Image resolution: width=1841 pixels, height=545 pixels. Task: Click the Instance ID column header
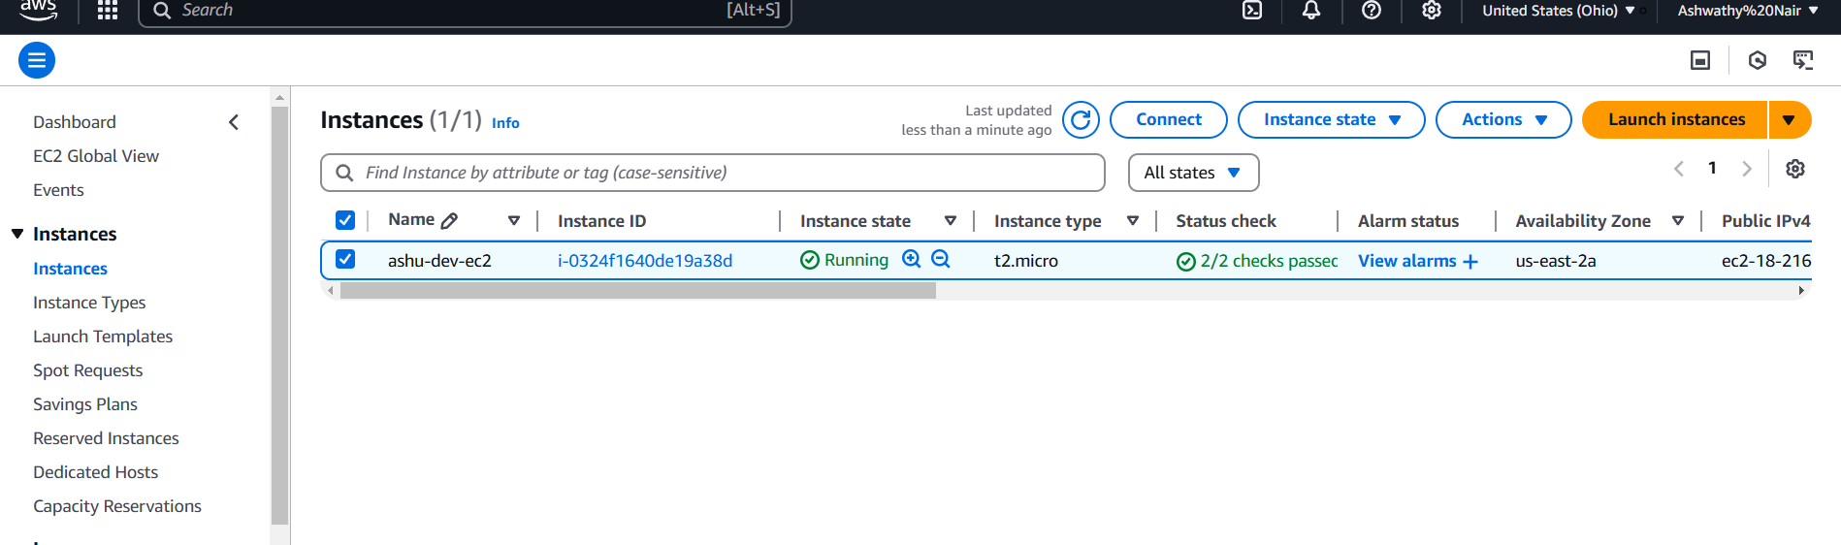click(x=601, y=221)
